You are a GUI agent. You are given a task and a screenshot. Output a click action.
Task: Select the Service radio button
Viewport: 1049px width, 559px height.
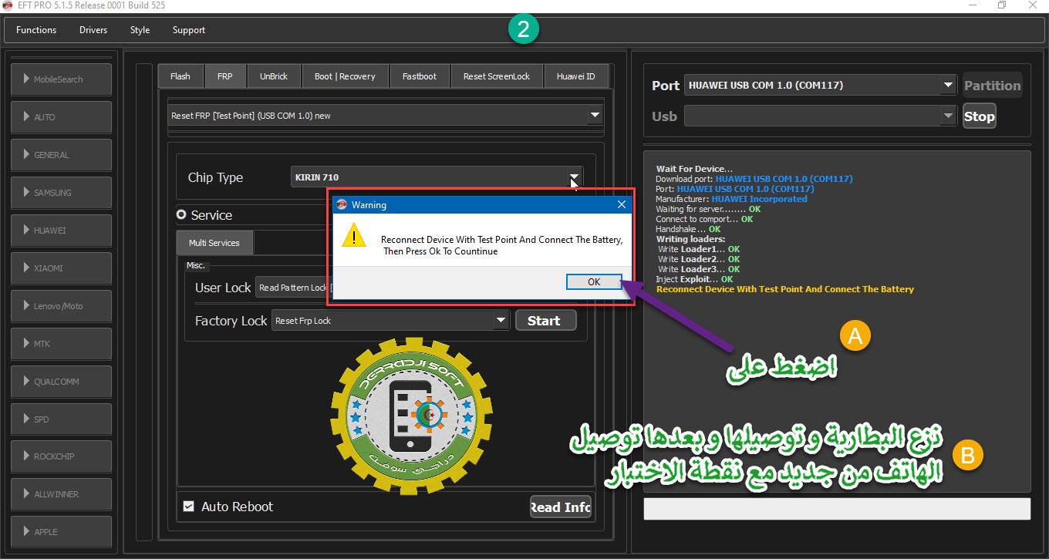coord(181,215)
